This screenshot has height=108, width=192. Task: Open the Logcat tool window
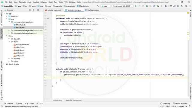tap(29, 103)
